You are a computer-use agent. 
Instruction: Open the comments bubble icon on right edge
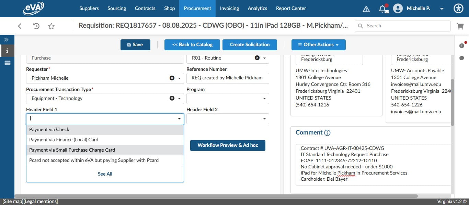click(x=462, y=58)
